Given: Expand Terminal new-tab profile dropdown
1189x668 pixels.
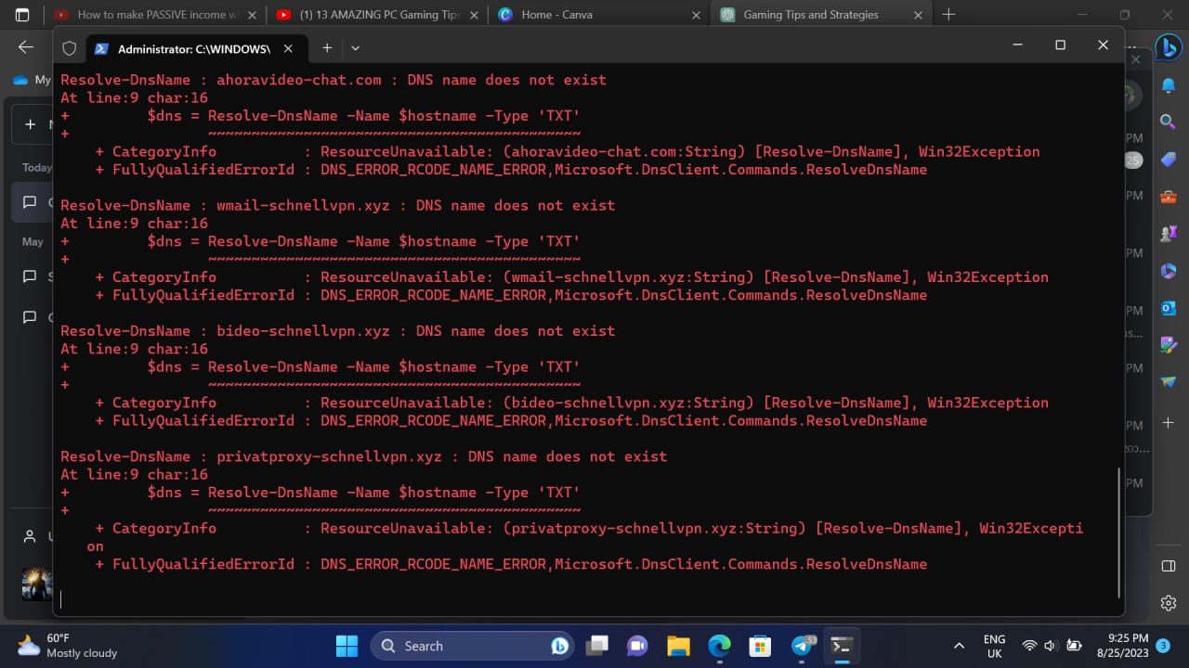Looking at the screenshot, I should [x=355, y=48].
